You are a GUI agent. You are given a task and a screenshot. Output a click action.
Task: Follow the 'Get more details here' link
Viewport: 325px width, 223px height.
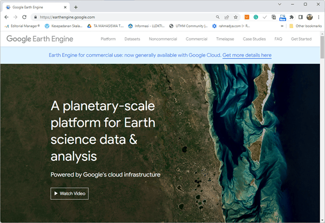point(247,55)
